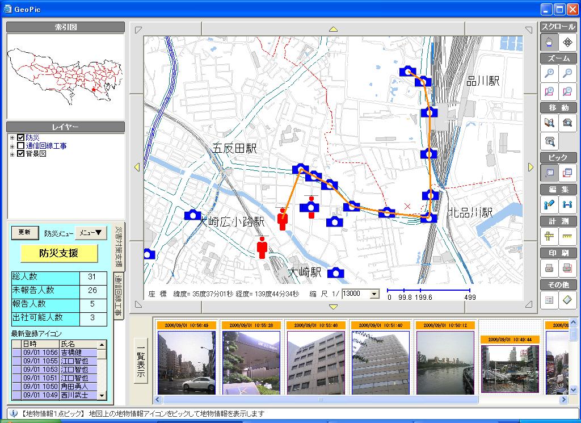Click the 更新 button
This screenshot has height=423, width=581.
tap(24, 232)
